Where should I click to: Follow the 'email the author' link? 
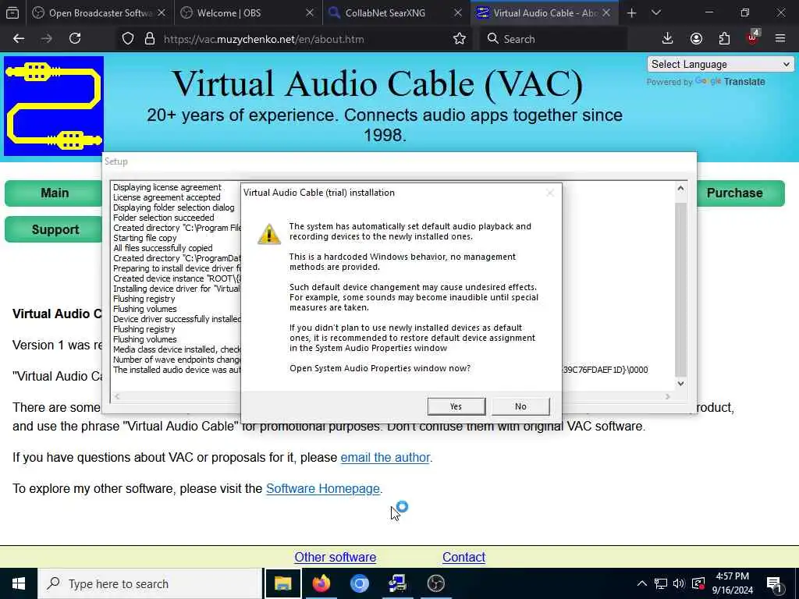[x=385, y=457]
